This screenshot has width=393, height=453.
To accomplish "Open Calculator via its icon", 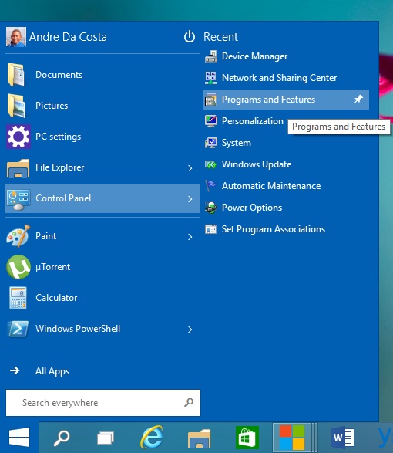I will click(x=18, y=298).
